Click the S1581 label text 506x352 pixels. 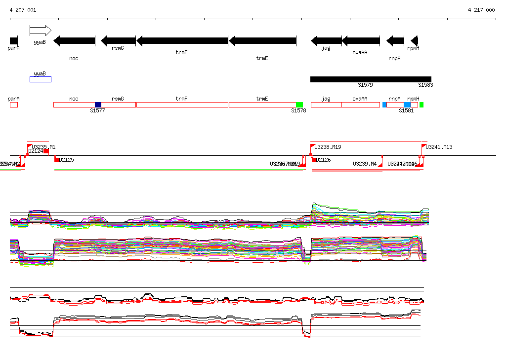coord(406,111)
